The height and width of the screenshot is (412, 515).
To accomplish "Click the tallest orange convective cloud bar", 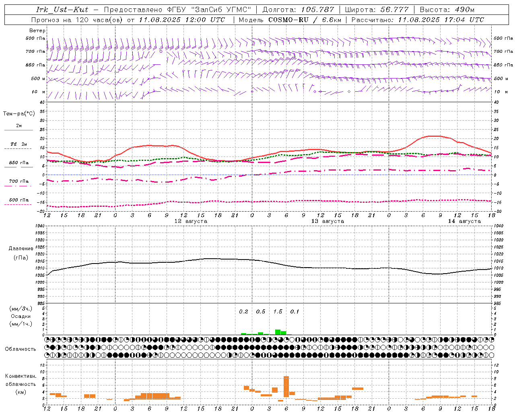I will pos(286,387).
